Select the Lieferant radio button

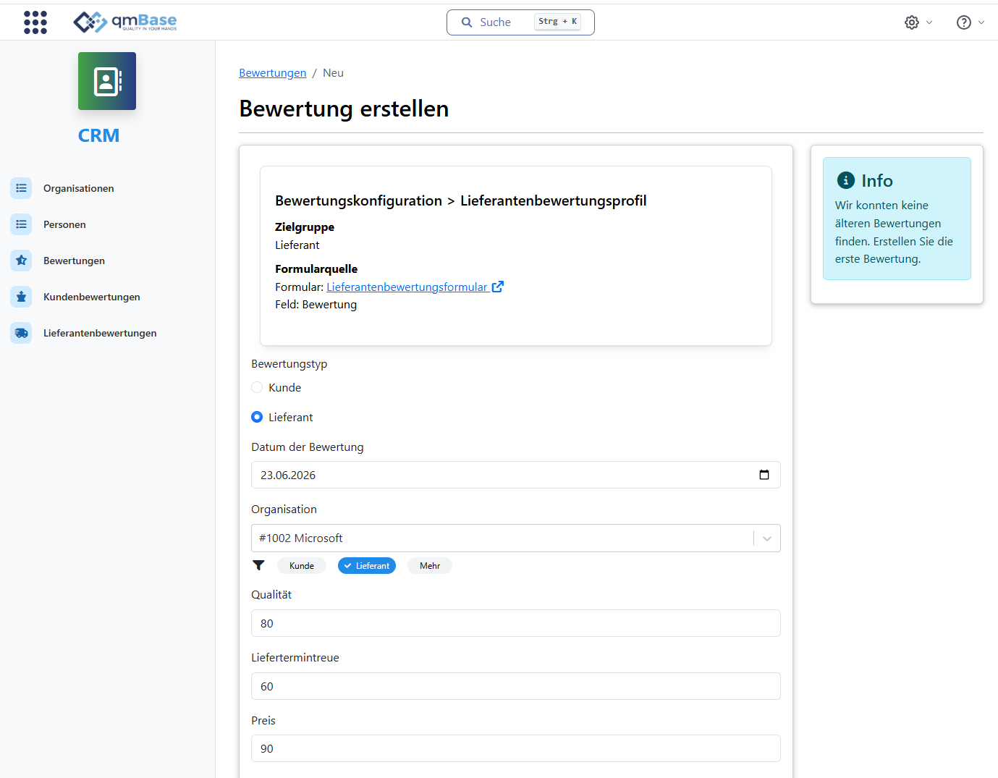point(257,417)
